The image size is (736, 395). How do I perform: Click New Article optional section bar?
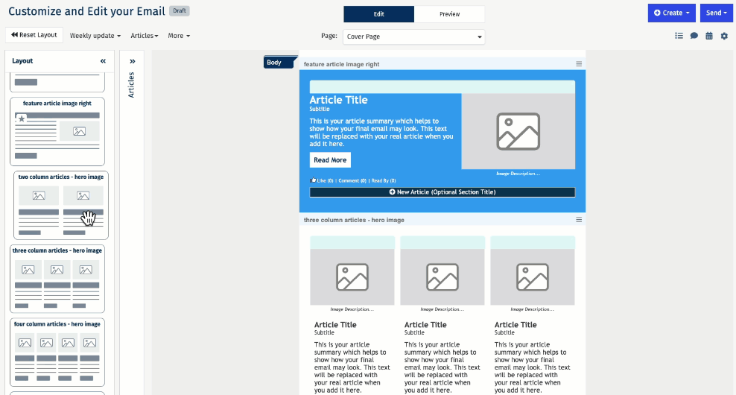tap(442, 192)
